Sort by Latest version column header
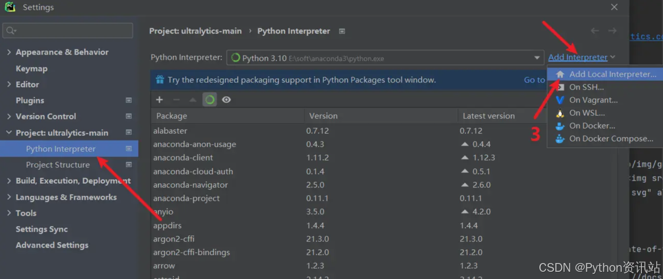Image resolution: width=663 pixels, height=279 pixels. (502, 116)
